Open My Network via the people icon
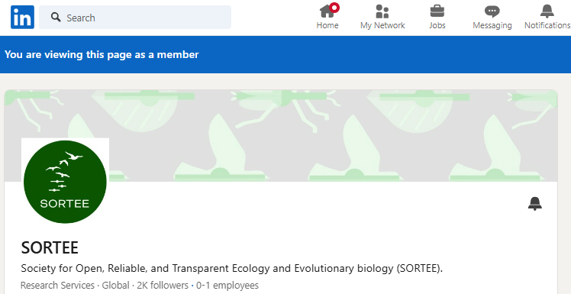This screenshot has height=294, width=571. click(x=382, y=11)
